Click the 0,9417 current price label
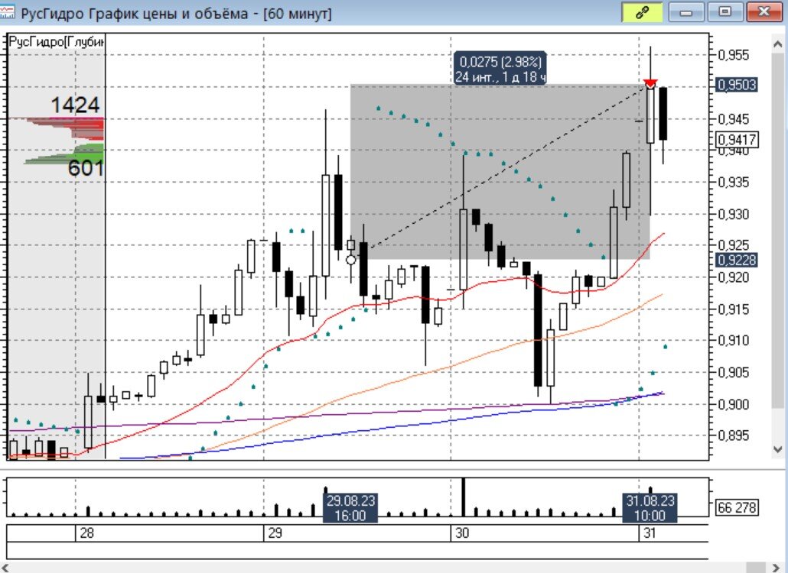The height and width of the screenshot is (573, 788). 737,140
